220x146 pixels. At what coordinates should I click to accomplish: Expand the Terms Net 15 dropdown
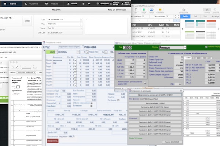click(81, 28)
